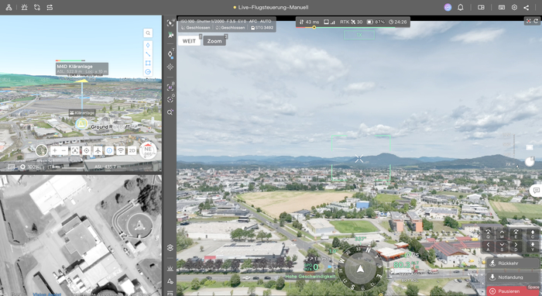This screenshot has width=542, height=296.
Task: Click the STG 3492 storage indicator
Action: pyautogui.click(x=262, y=28)
